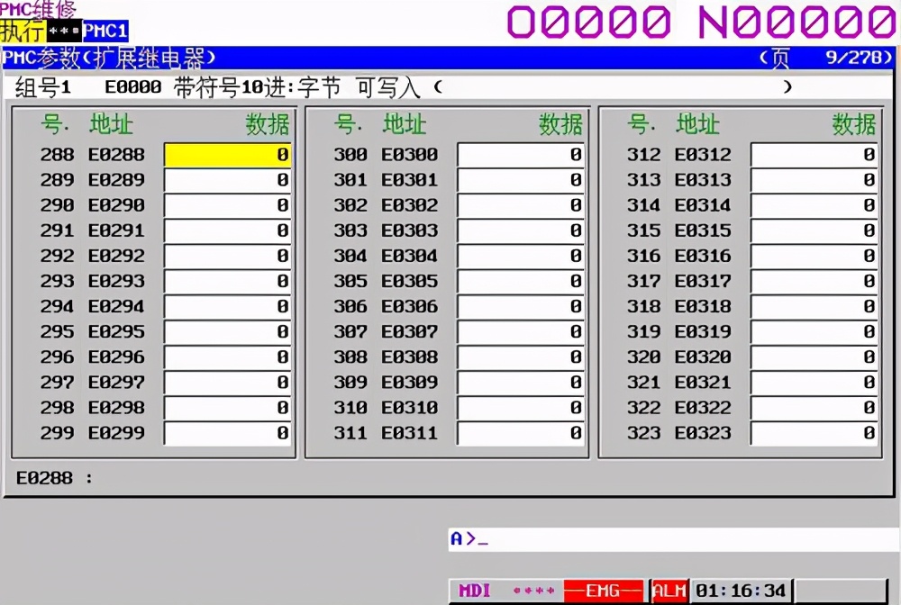The width and height of the screenshot is (901, 605).
Task: Choose E0309 data value field
Action: (521, 383)
